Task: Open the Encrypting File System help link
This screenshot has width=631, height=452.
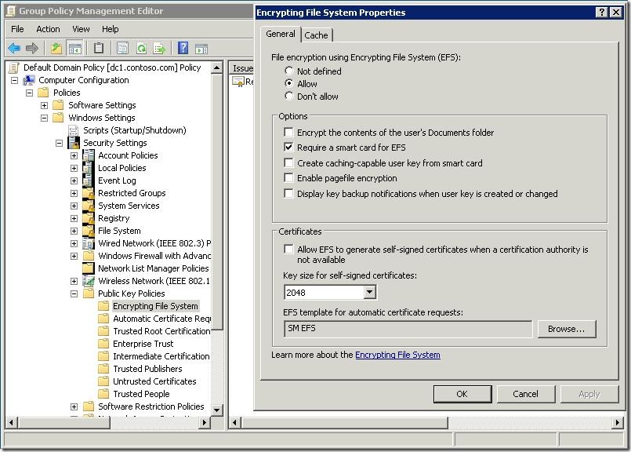Action: (397, 355)
